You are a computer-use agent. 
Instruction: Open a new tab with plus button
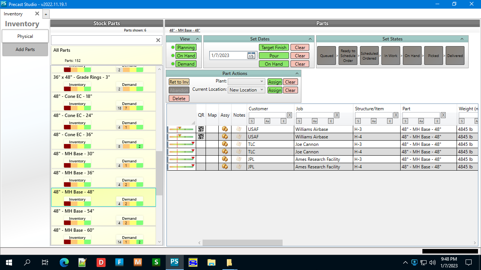coord(46,14)
